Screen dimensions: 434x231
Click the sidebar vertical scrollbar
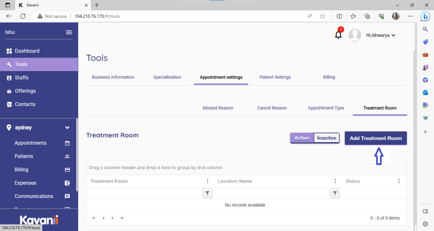[77, 157]
